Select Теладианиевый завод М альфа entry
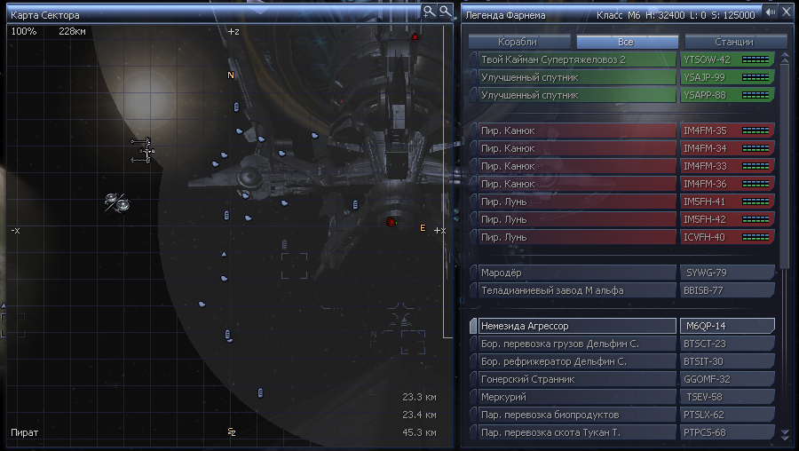This screenshot has width=799, height=451. [x=577, y=290]
